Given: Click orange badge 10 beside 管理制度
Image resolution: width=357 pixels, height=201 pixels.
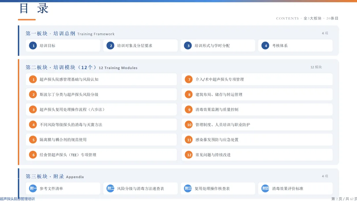Looking at the screenshot, I should pyautogui.click(x=189, y=125).
